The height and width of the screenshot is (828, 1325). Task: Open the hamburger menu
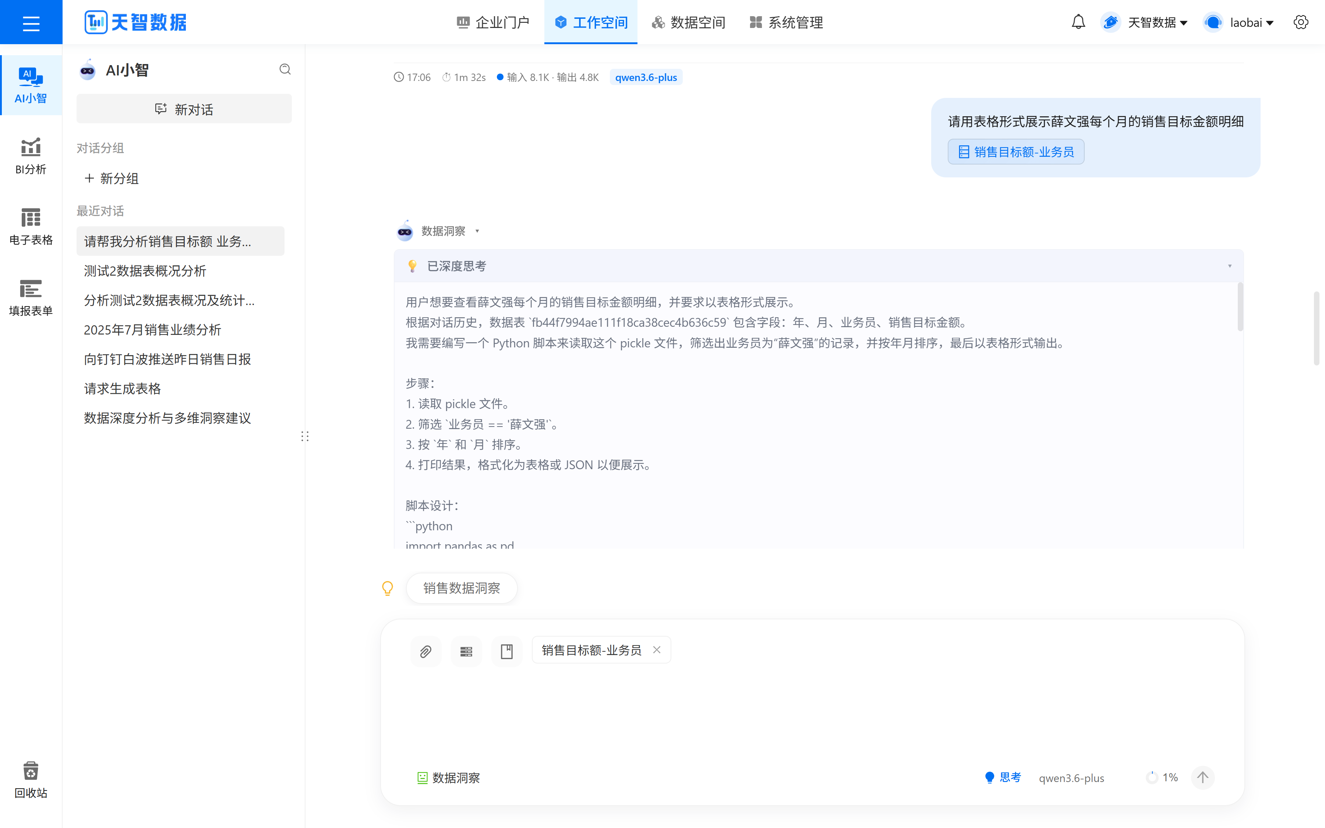pos(31,23)
